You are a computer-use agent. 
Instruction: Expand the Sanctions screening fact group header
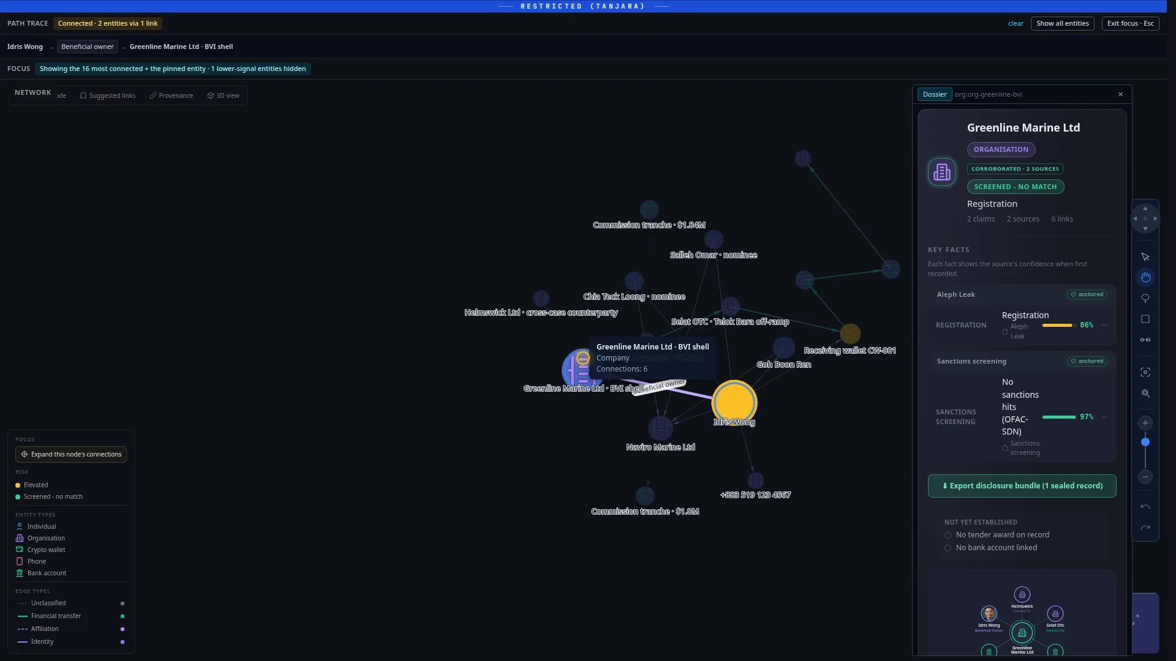1022,361
